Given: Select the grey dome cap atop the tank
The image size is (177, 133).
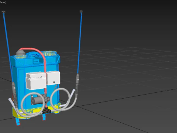Looking at the screenshot, I should coord(21,52).
